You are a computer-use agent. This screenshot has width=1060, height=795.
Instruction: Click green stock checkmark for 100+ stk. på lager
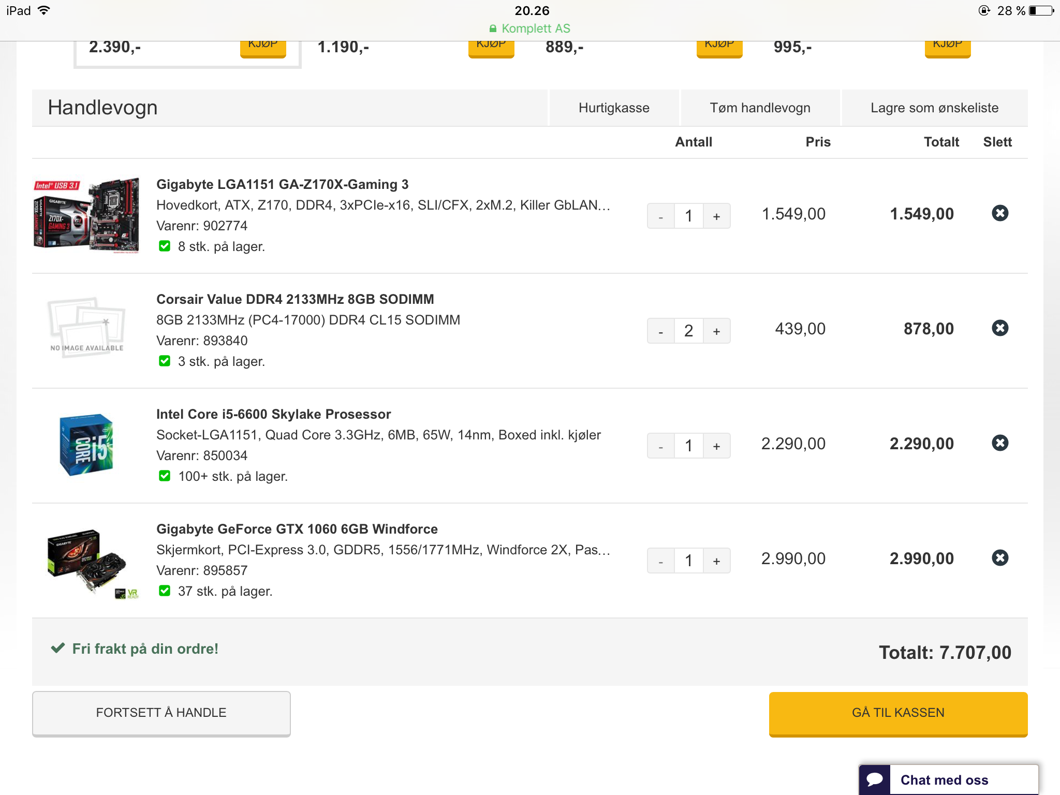(x=165, y=476)
